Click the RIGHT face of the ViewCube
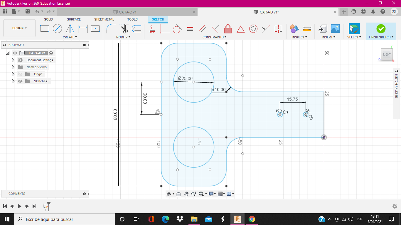The height and width of the screenshot is (225, 401). coord(387,54)
